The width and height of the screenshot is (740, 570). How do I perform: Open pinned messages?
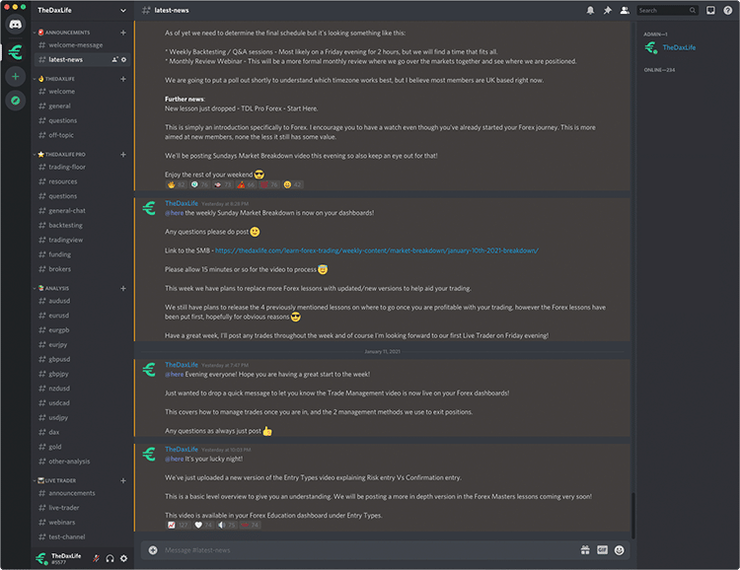tap(608, 10)
